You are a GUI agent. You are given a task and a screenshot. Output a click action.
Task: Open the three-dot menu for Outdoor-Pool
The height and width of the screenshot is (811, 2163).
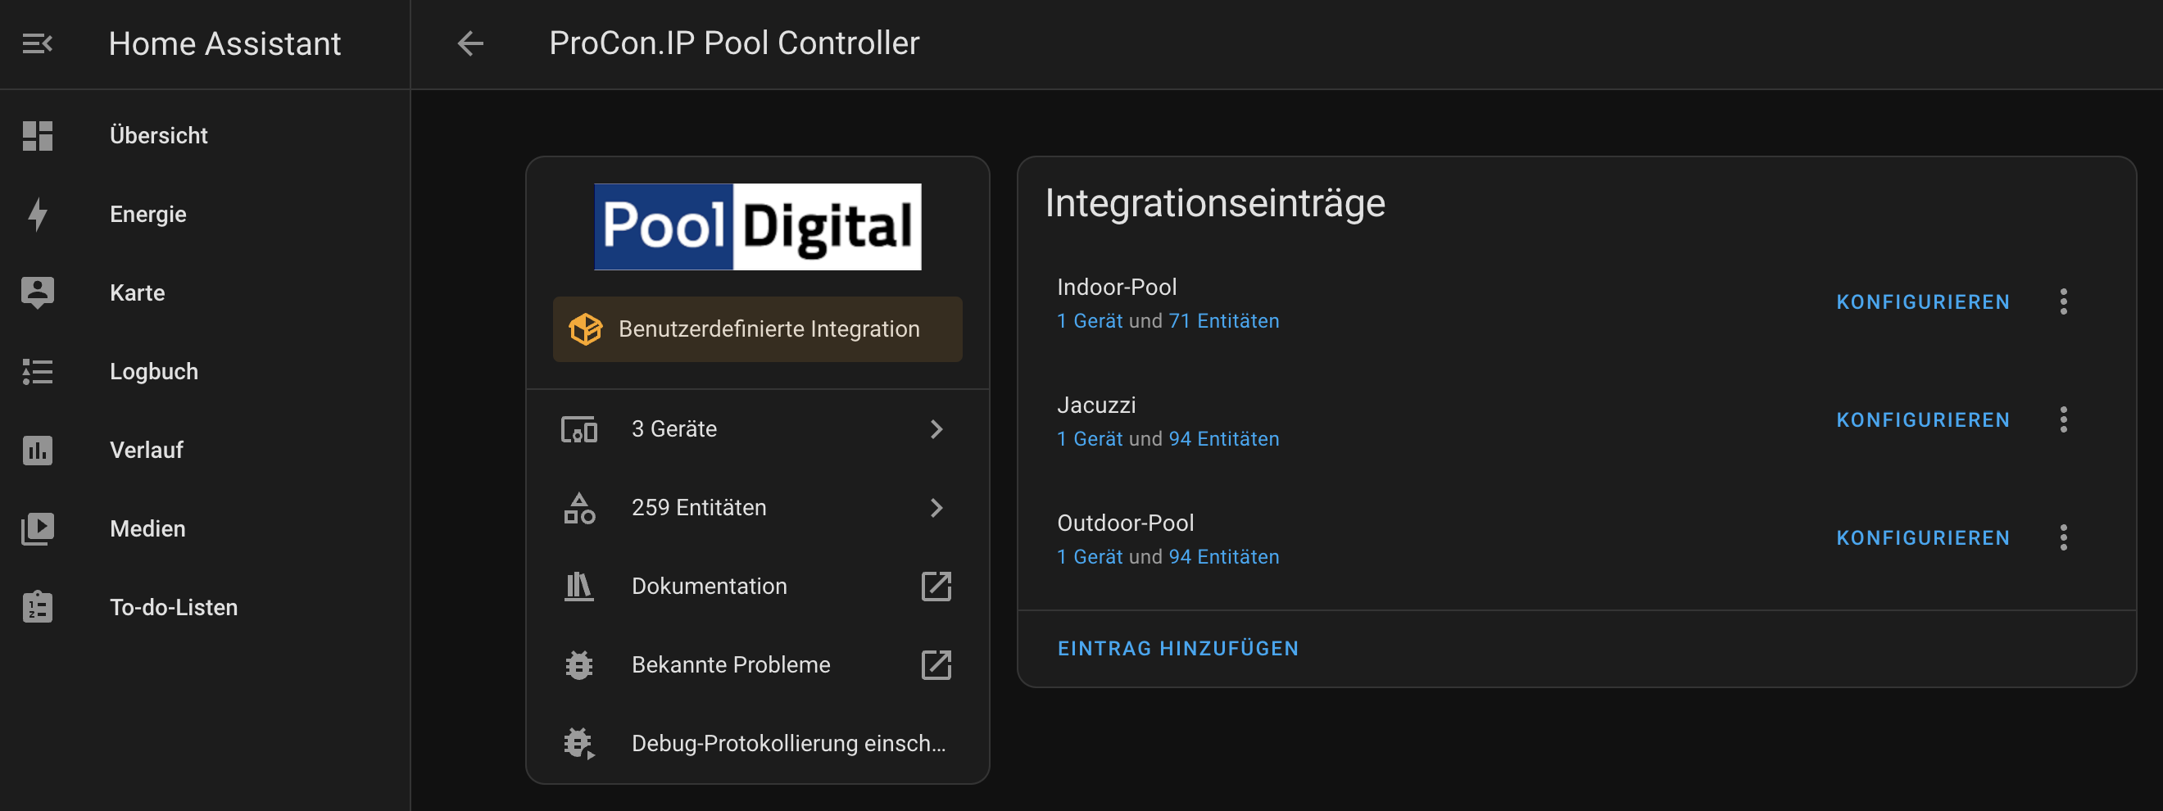coord(2063,538)
